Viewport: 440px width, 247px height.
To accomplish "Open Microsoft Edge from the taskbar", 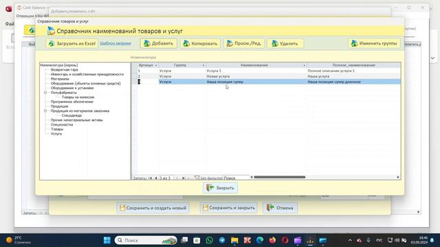I will coord(260,240).
